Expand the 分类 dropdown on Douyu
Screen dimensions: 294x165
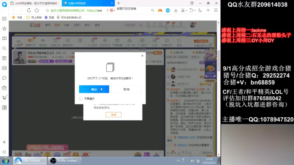67,25
